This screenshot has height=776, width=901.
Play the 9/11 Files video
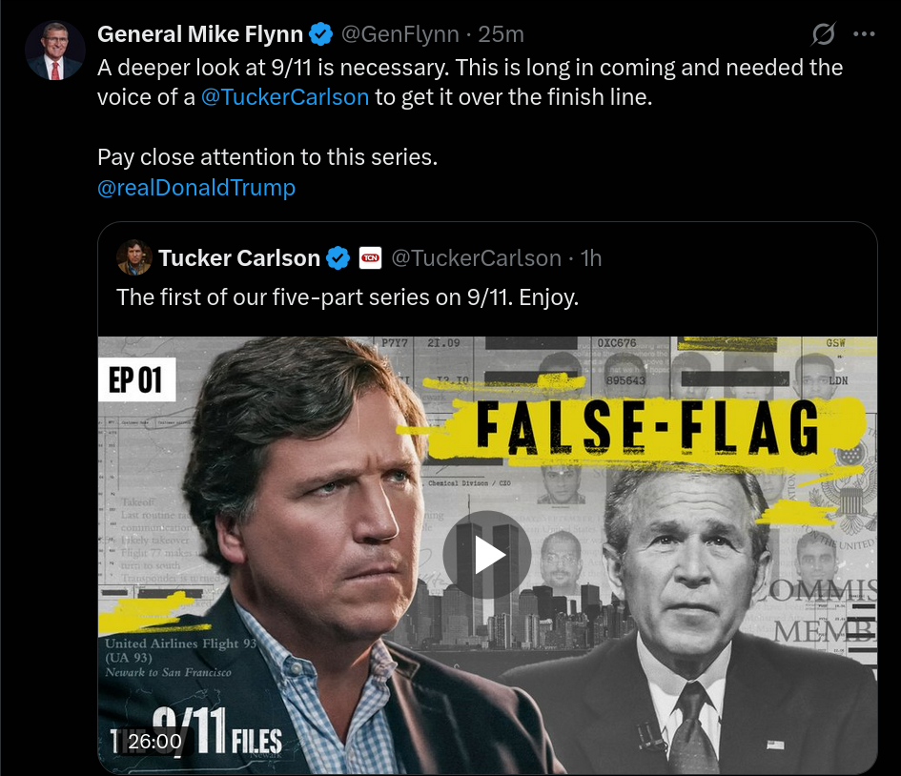pos(487,554)
